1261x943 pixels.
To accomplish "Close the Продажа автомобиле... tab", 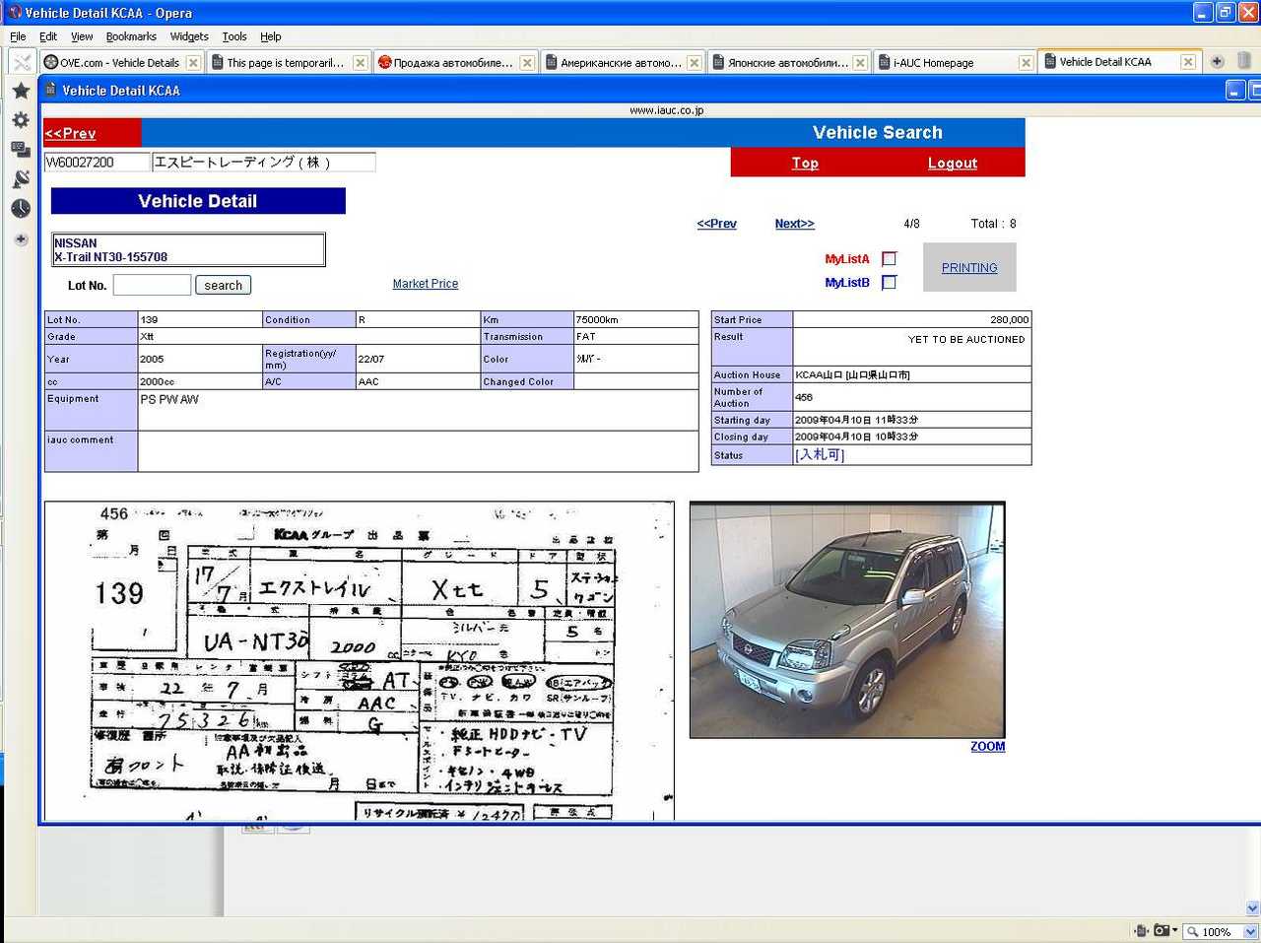I will (527, 62).
